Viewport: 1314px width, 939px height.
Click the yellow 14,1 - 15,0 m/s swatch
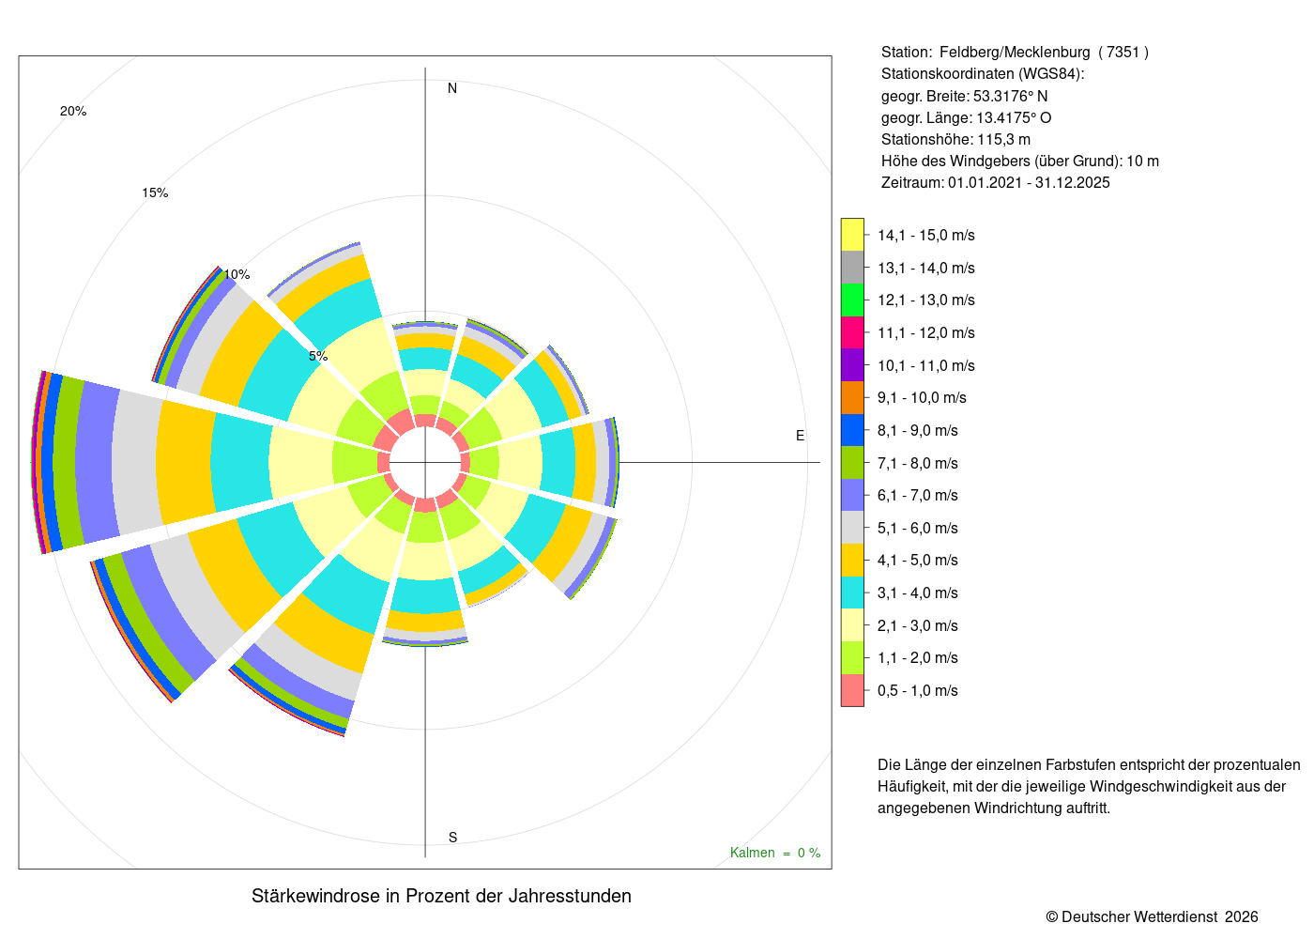tap(852, 235)
